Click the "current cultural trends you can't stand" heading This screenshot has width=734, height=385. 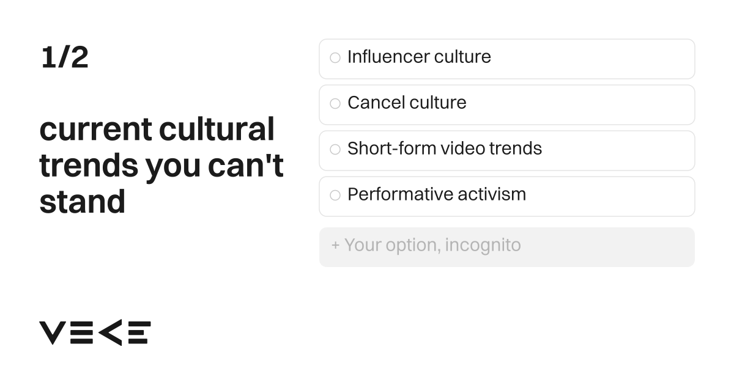coord(161,165)
